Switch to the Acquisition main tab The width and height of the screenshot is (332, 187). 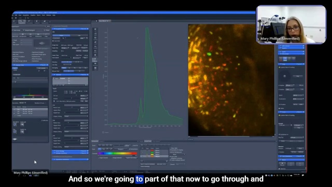click(x=22, y=22)
